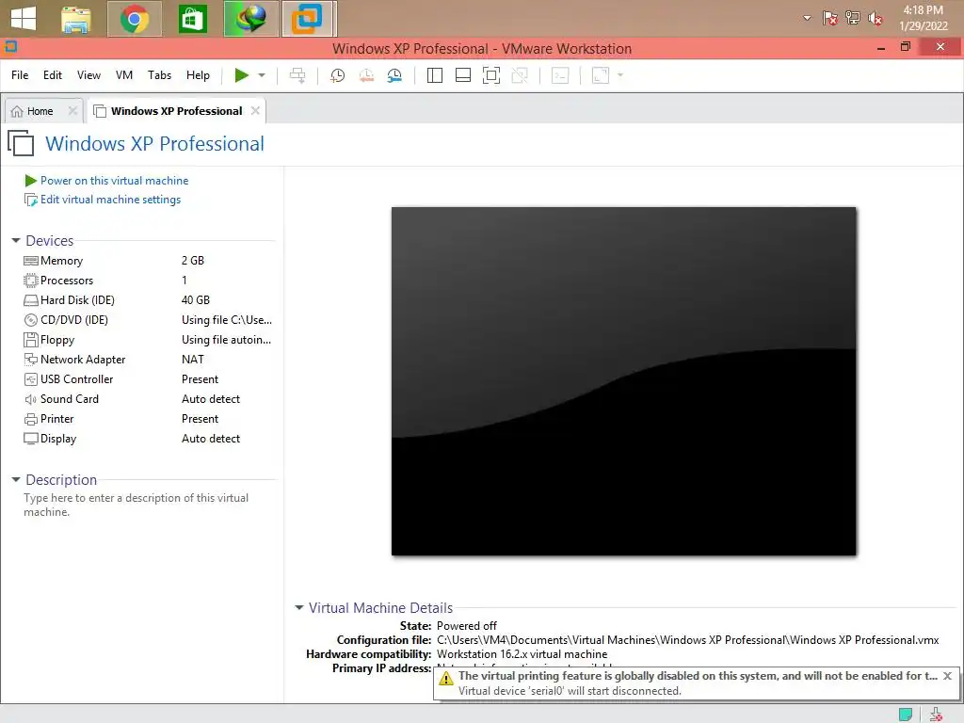Screen dimensions: 964x723
Task: Click the VM configuration file path
Action: coord(688,640)
